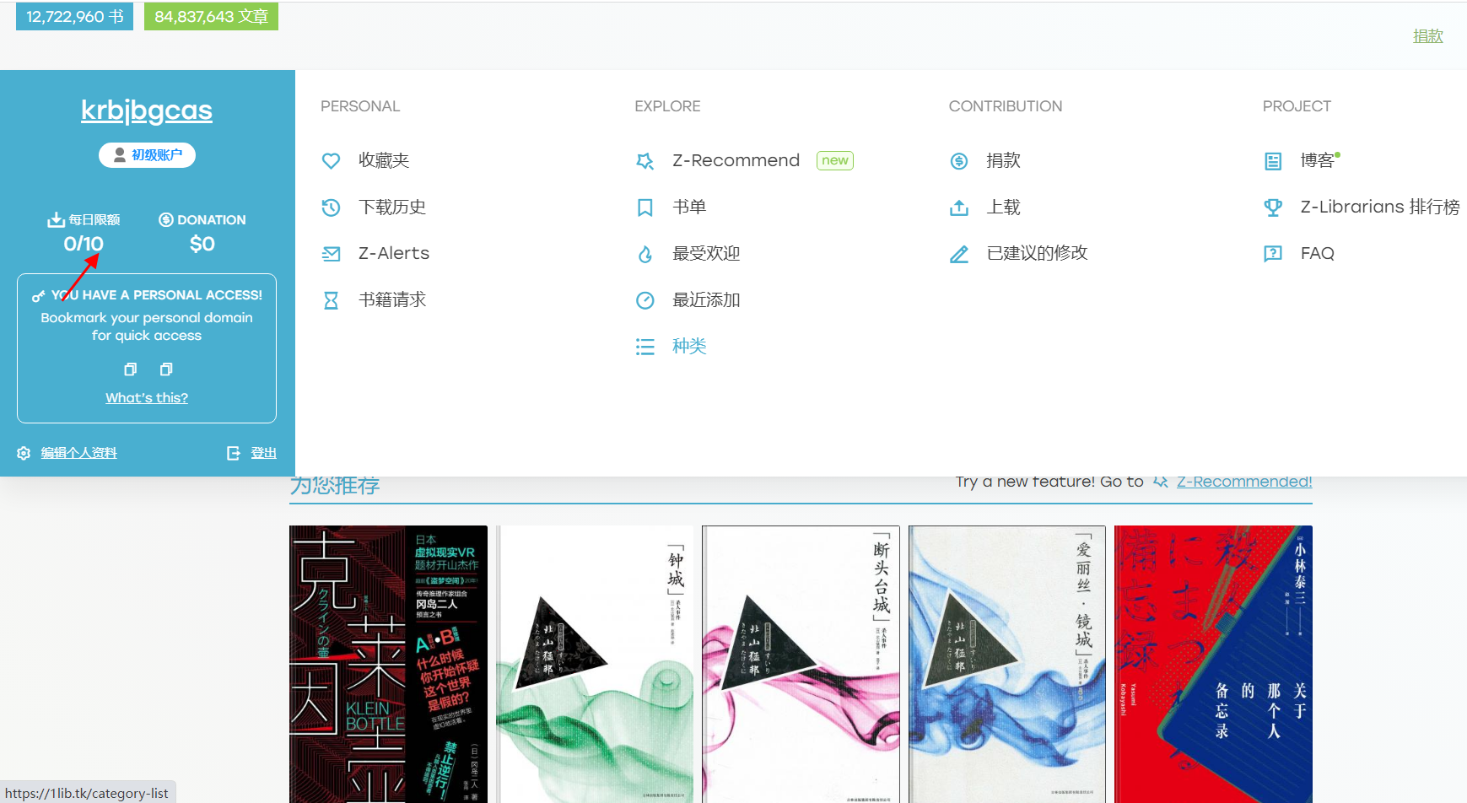Copy the second personal domain icon
1467x803 pixels.
click(x=166, y=369)
